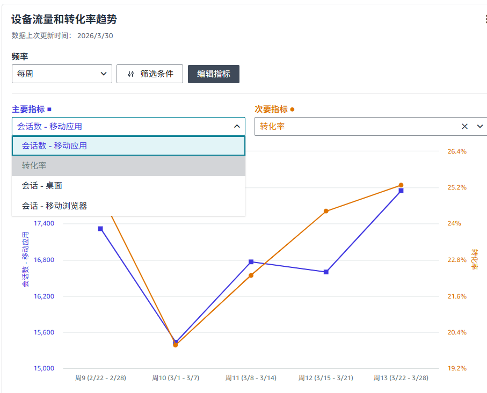Choose 会话数 - 移动应用 from the list
Screen dimensions: 487x393
click(x=128, y=145)
